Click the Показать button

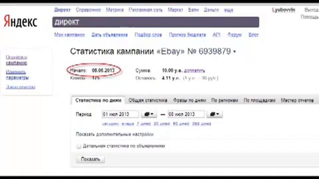91,159
